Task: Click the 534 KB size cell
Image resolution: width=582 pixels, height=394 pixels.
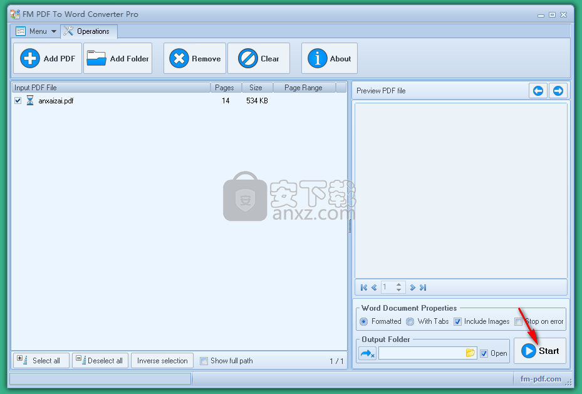Action: click(257, 101)
